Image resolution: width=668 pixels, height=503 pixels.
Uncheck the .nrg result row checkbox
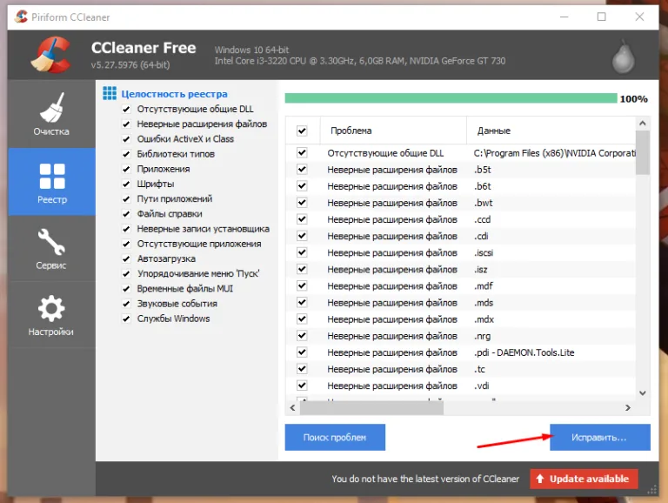click(302, 335)
